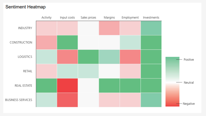The image size is (206, 116).
Task: Select the Input costs column header
Action: (x=67, y=18)
